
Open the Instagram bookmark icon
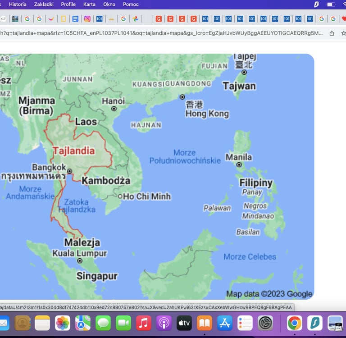pyautogui.click(x=87, y=19)
